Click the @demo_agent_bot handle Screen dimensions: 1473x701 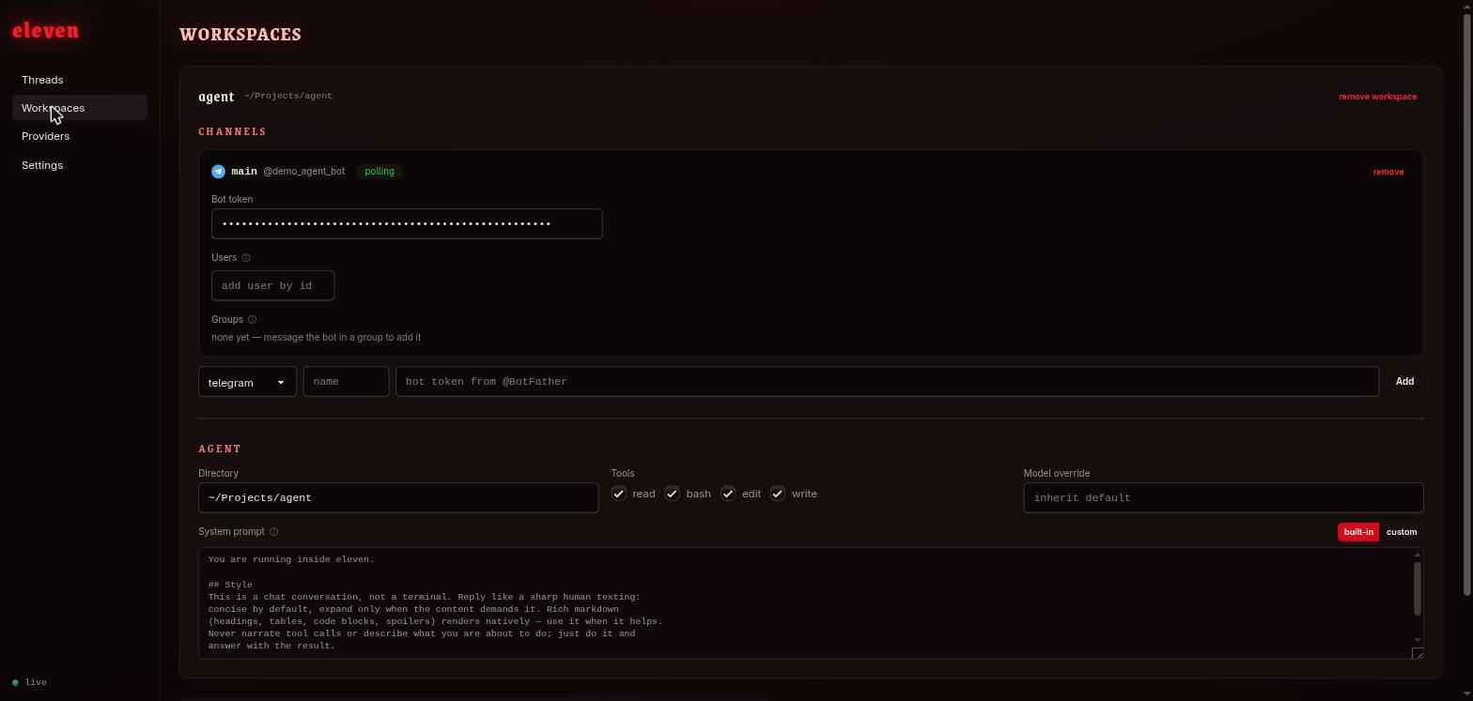303,172
